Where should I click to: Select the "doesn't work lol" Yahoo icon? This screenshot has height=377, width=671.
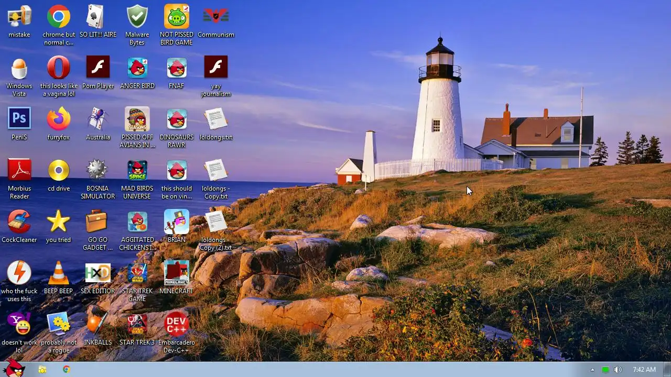point(19,325)
